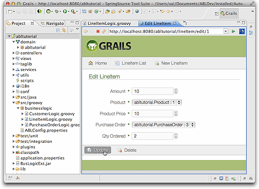Click the New wizard toolbar icon

point(10,11)
